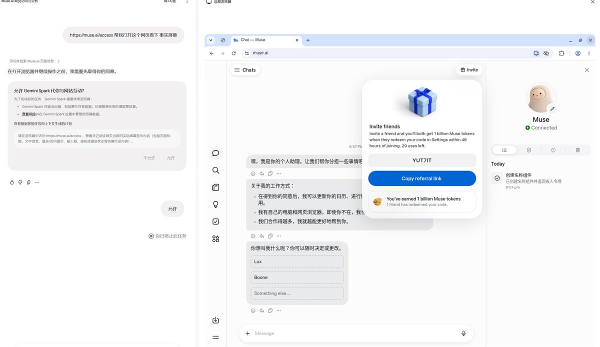Open the browser three-dot menu
Viewport: 600px width, 347px height.
(589, 53)
